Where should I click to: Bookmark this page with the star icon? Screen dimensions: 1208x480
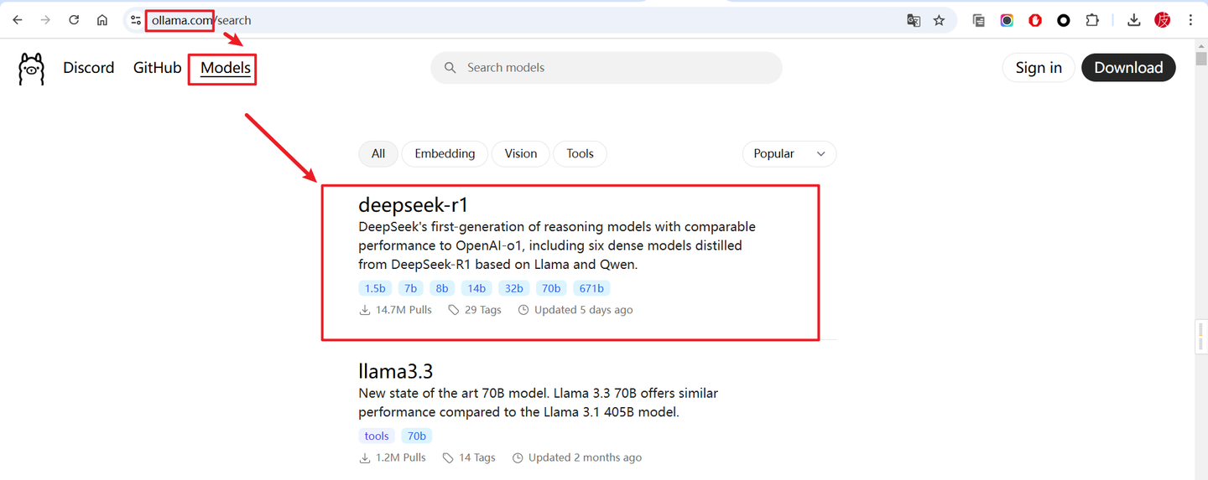pyautogui.click(x=939, y=20)
